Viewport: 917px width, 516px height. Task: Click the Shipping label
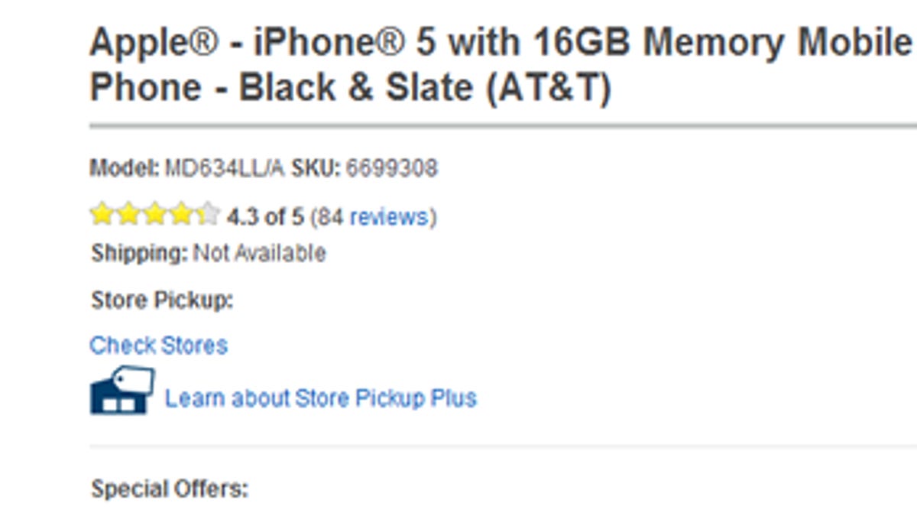point(138,253)
